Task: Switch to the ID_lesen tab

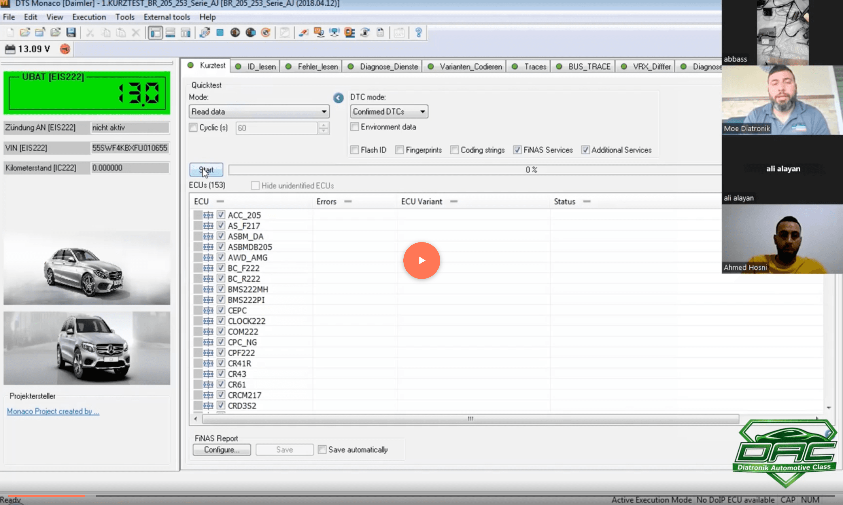Action: [x=256, y=66]
